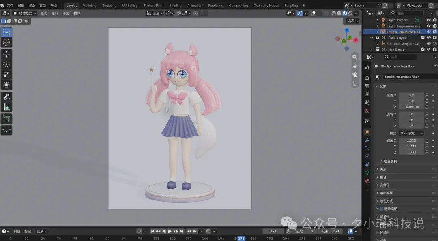Toggle snapping magnet in header
Viewport: 438px width, 241px height.
179,13
